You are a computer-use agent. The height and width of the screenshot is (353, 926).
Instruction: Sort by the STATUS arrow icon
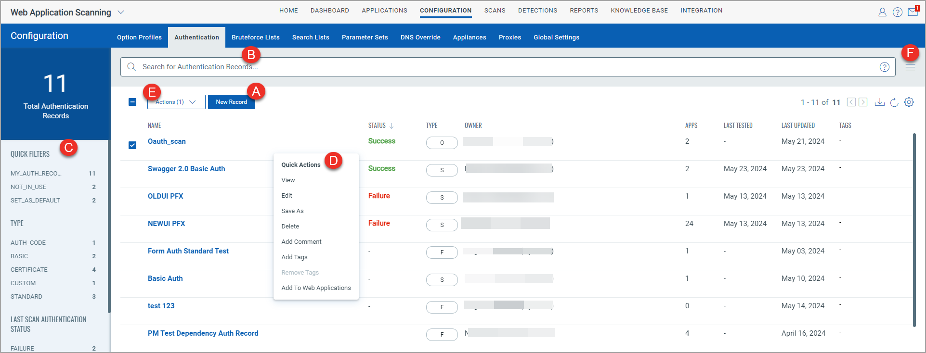(x=391, y=126)
